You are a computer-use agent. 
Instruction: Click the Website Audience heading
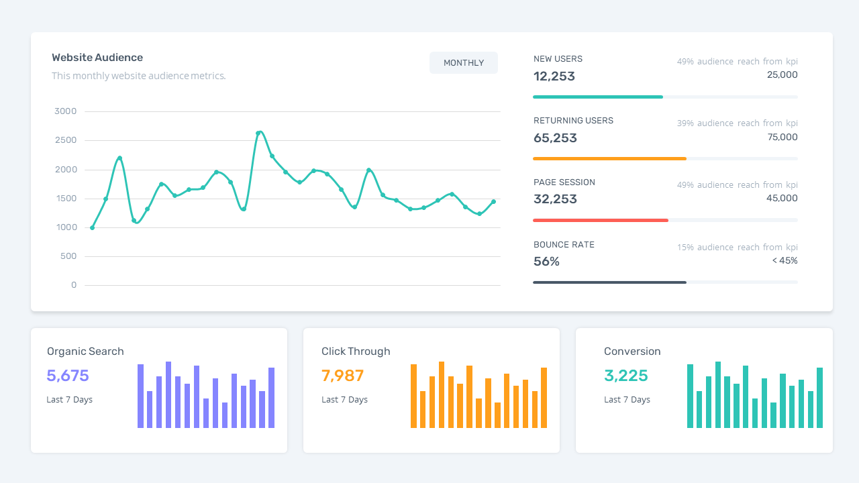[x=97, y=57]
